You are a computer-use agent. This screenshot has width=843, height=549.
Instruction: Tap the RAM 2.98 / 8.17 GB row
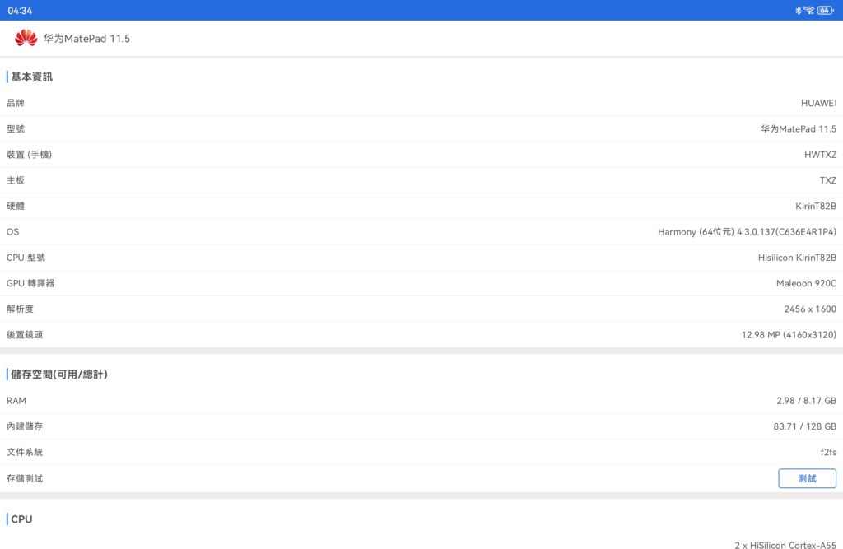[421, 401]
